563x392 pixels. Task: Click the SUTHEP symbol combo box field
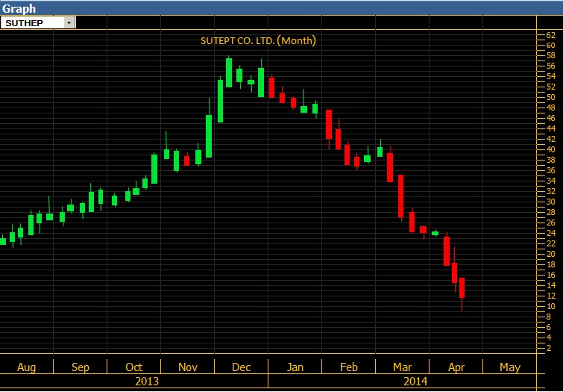pos(38,23)
